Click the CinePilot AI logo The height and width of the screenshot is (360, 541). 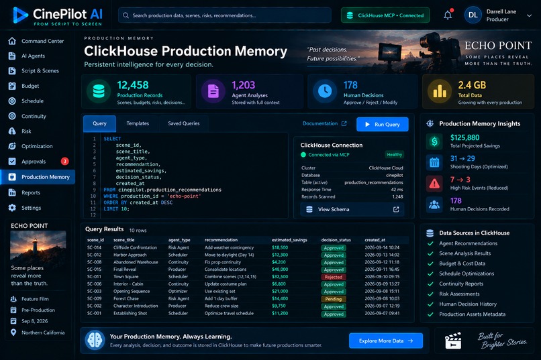click(57, 15)
